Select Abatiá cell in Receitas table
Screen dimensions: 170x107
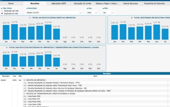pyautogui.click(x=3, y=80)
